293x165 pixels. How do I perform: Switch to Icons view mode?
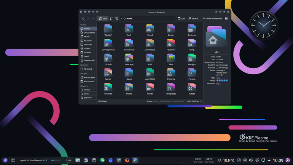(x=103, y=19)
